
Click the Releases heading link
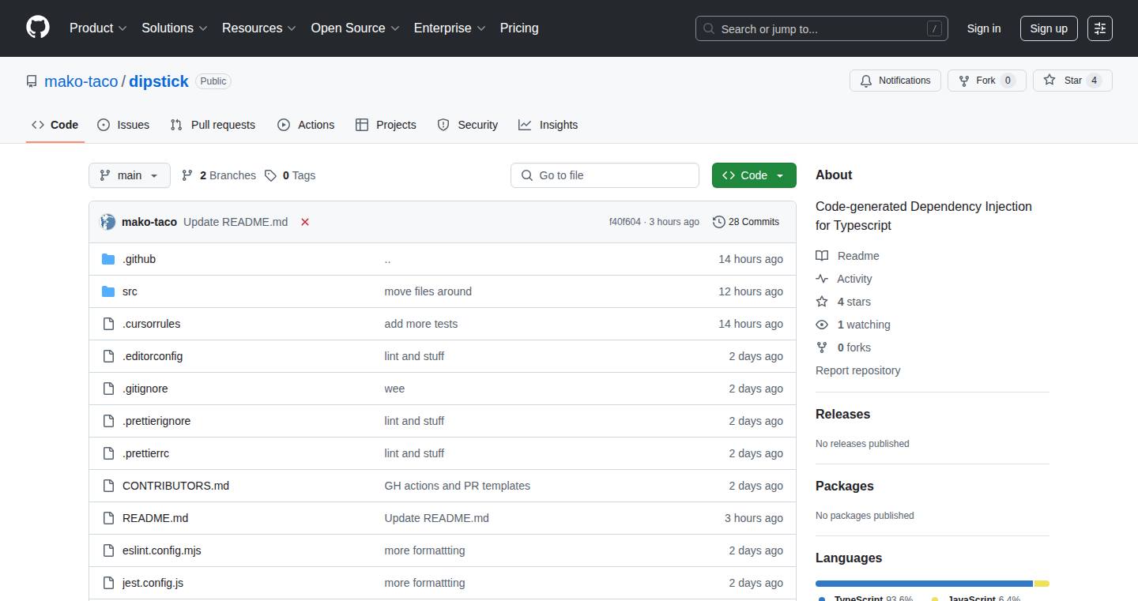[842, 415]
